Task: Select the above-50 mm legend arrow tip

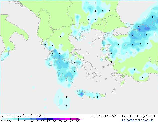Action: [x=79, y=119]
